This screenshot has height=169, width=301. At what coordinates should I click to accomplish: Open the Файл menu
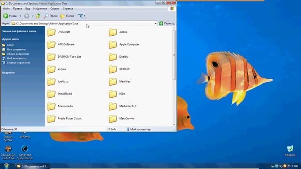6,8
